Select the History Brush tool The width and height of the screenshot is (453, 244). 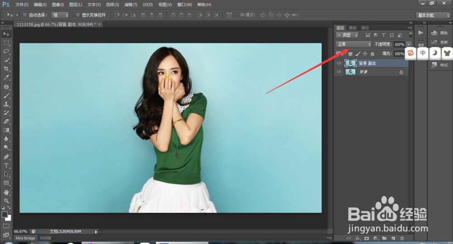pyautogui.click(x=6, y=113)
